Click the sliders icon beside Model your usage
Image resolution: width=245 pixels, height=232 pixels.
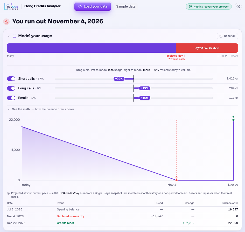click(15, 36)
